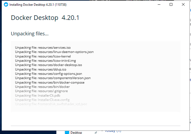191x134 pixels.
Task: Select the InstallerCli.pdb log line
Action: [x=38, y=96]
